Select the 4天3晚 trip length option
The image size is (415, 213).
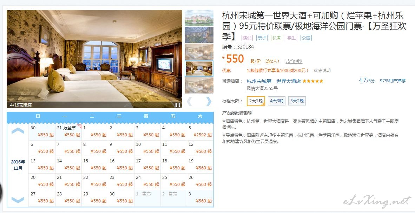[x=277, y=101]
